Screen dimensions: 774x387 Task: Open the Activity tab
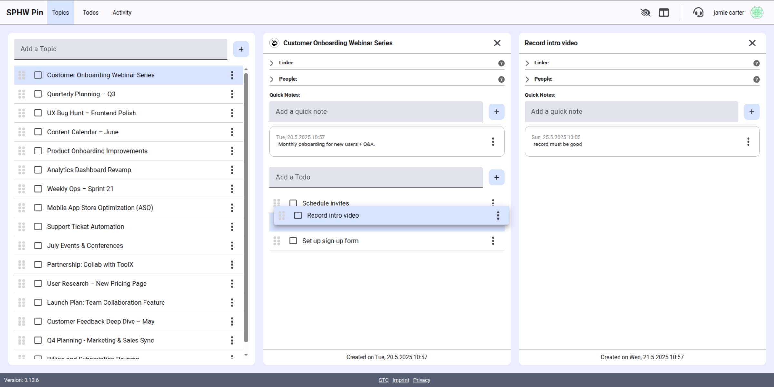pos(122,13)
